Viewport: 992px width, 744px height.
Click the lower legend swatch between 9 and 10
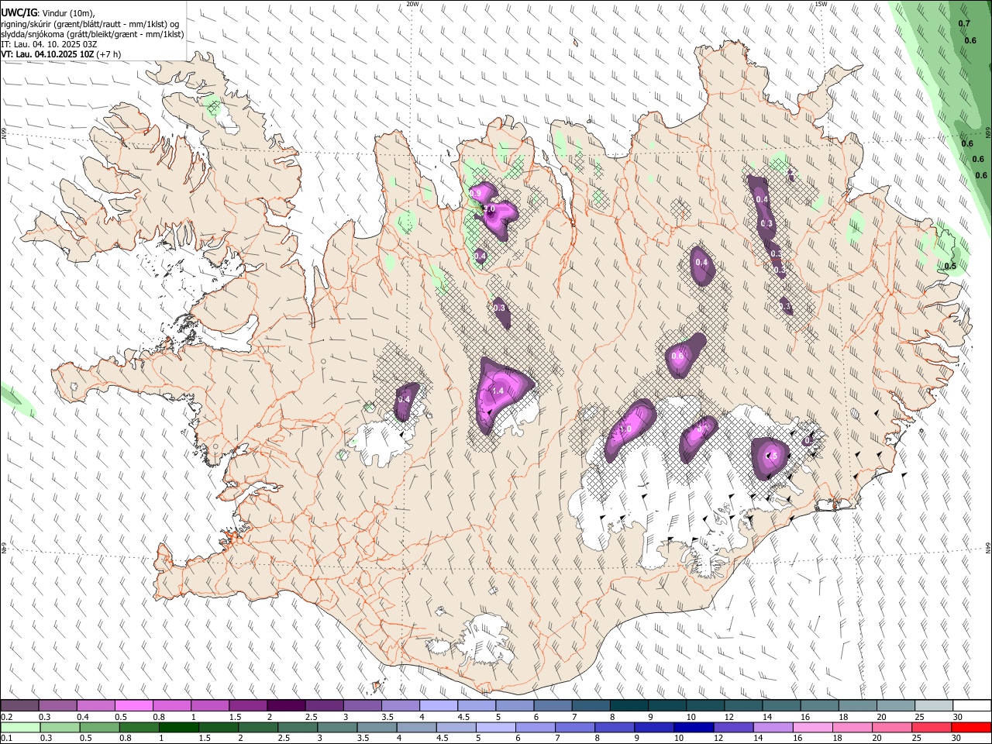point(653,728)
